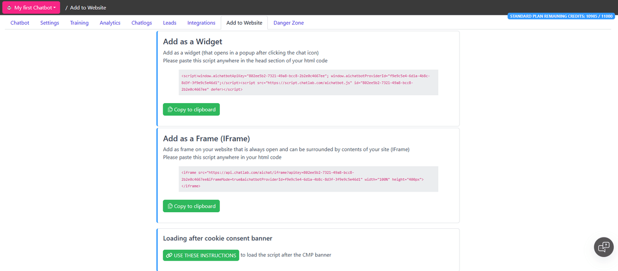
Task: Open the My first Chatbot dropdown
Action: point(32,8)
